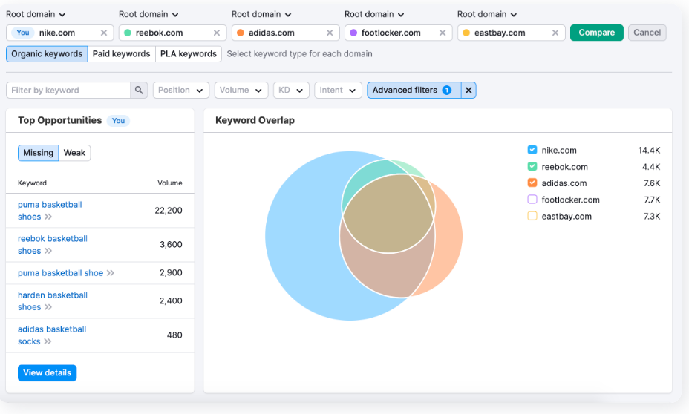This screenshot has height=414, width=689.
Task: Open Root domain dropdown above eastbay.com
Action: pos(487,15)
